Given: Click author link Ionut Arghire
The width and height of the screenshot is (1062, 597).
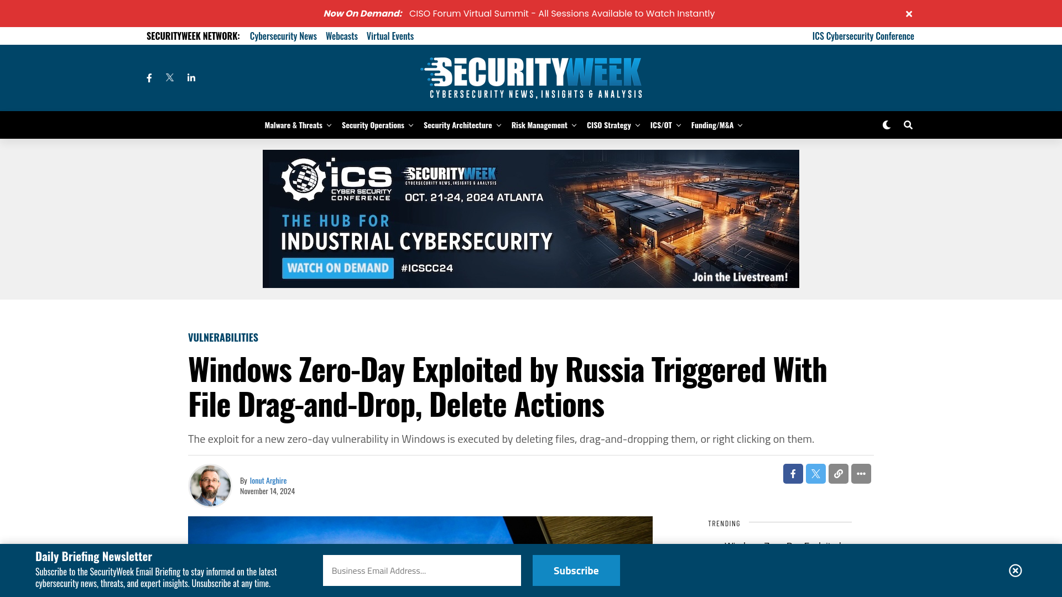Looking at the screenshot, I should (x=268, y=480).
